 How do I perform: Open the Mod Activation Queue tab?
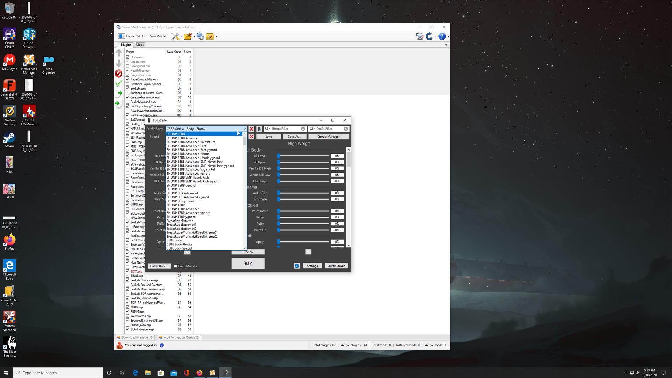(x=179, y=338)
